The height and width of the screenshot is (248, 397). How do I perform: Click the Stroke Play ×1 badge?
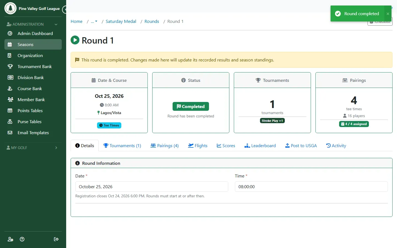272,121
